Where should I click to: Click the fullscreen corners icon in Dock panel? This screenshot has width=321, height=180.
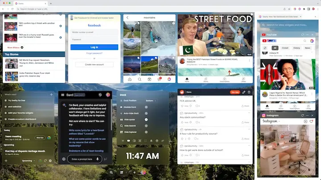[145, 140]
